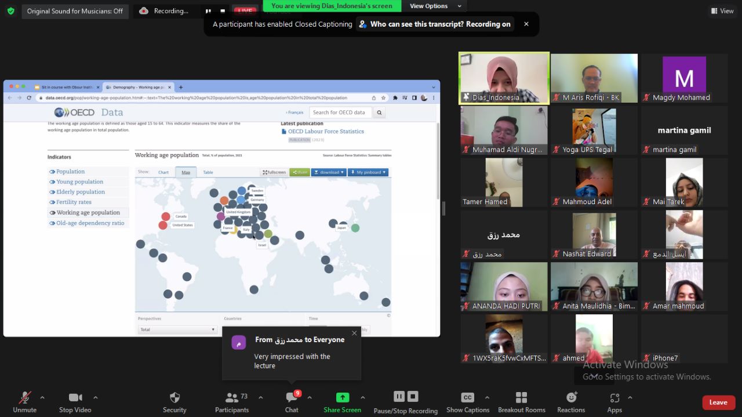Open the Reactions menu

pyautogui.click(x=571, y=402)
